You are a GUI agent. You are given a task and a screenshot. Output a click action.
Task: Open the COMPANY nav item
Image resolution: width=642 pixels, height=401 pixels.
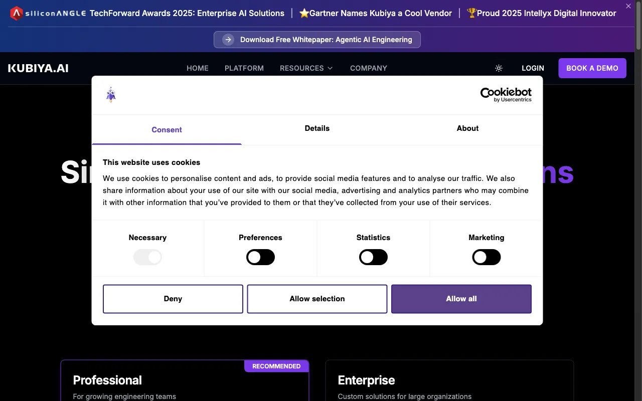369,68
